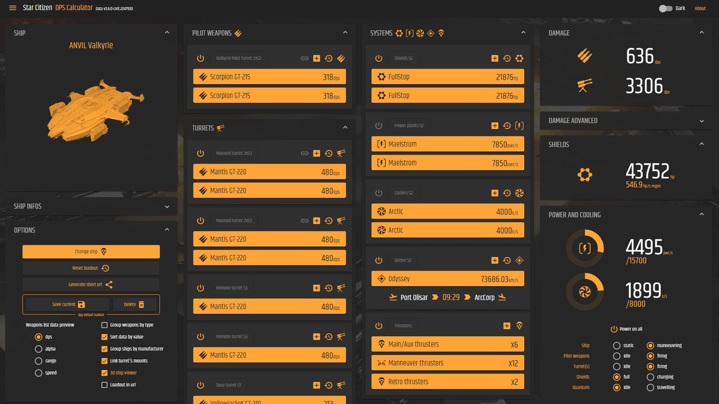This screenshot has width=719, height=404.
Task: Click the cooling usage gauge
Action: tap(585, 292)
